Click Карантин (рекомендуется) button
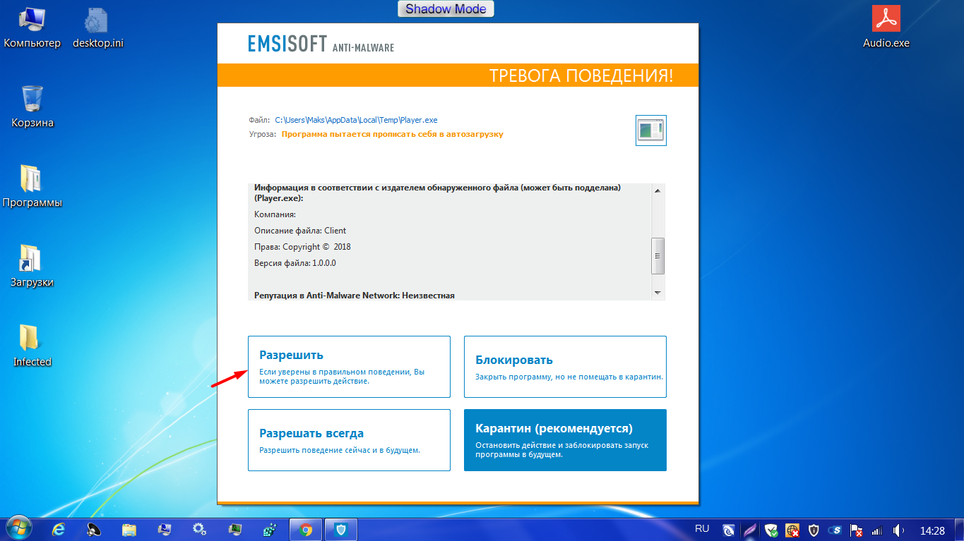 pyautogui.click(x=565, y=440)
